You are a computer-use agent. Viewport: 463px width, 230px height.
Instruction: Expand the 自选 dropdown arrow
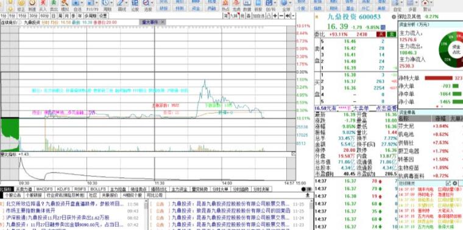pyautogui.click(x=82, y=3)
